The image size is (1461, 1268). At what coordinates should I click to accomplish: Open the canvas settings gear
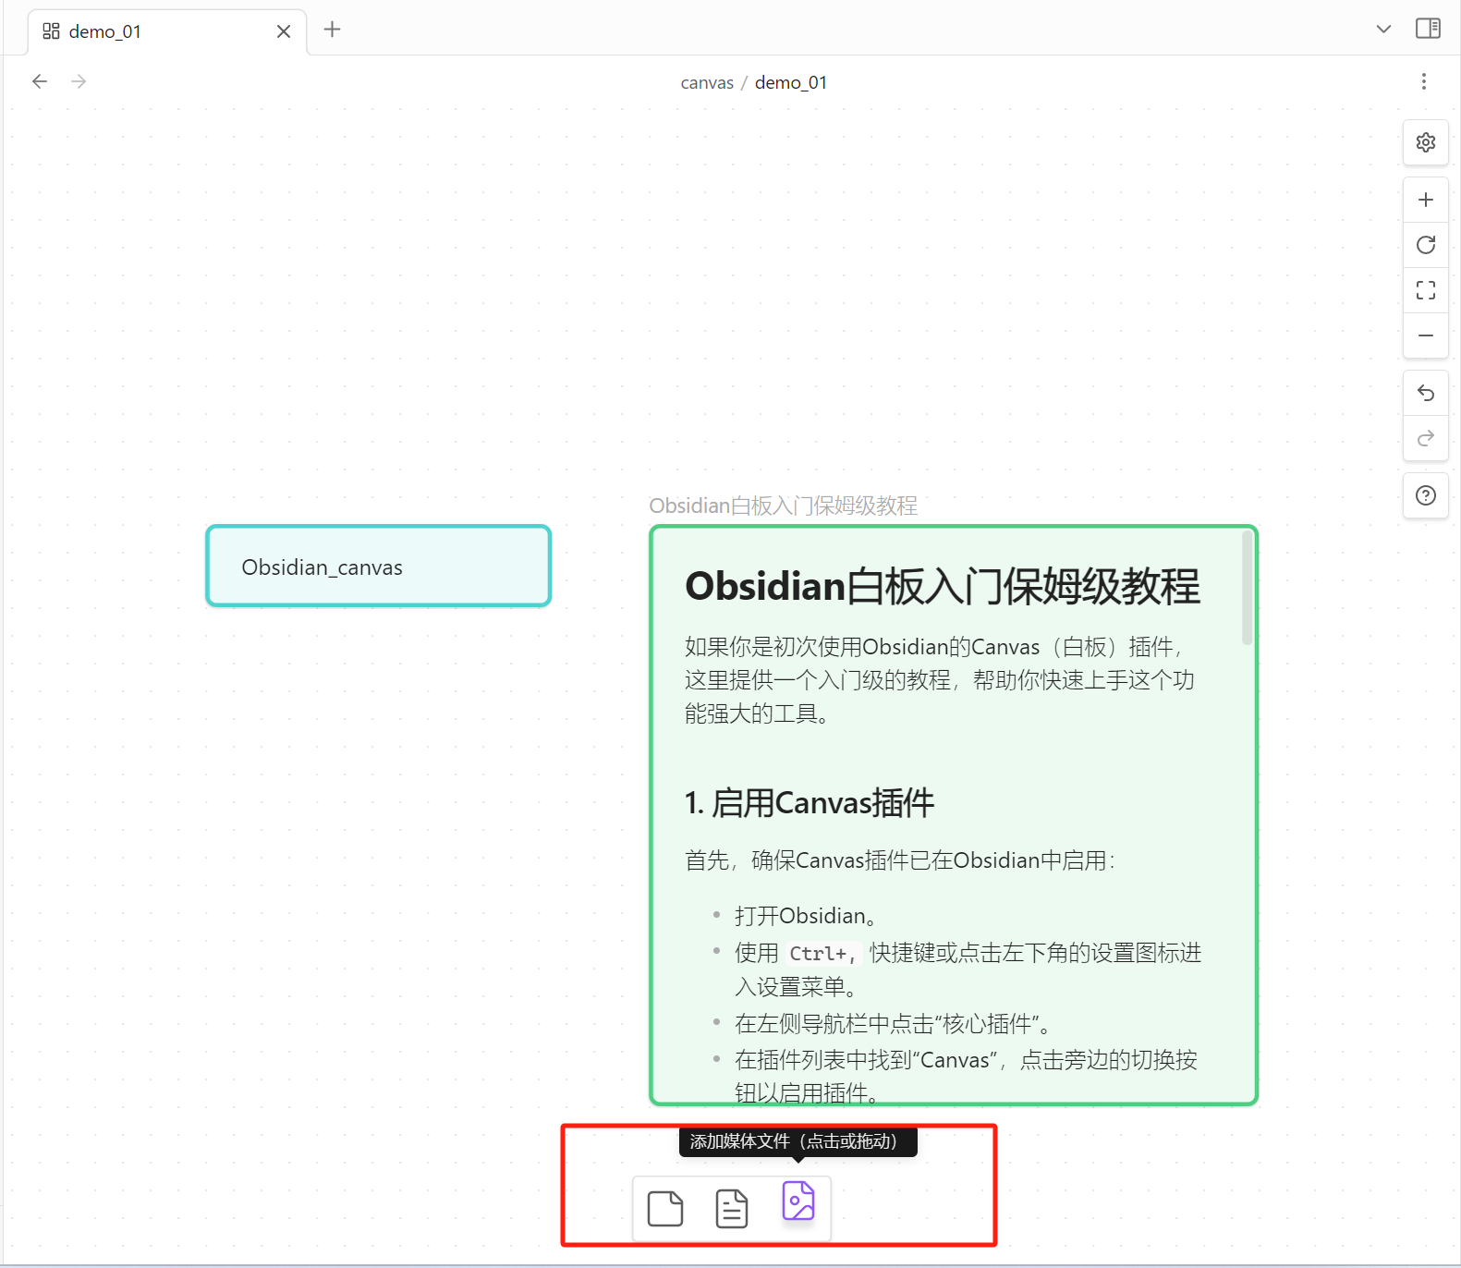[1426, 142]
